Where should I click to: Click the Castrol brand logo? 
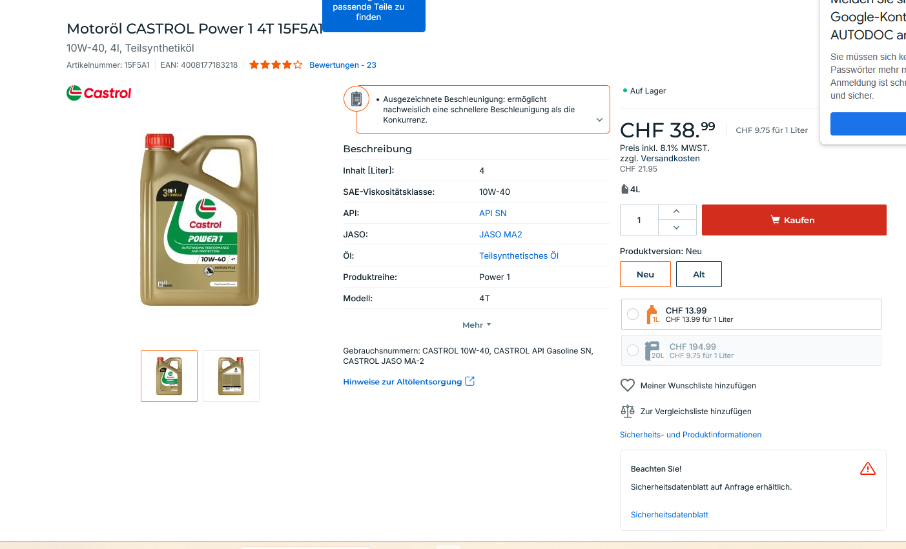[99, 93]
